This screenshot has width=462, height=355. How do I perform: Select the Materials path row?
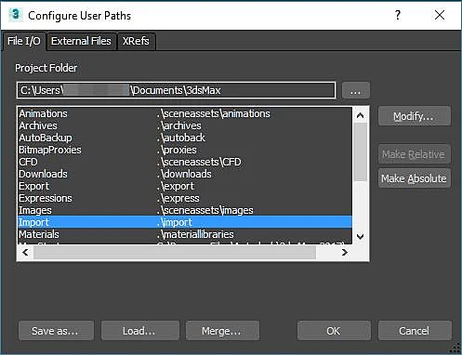185,234
